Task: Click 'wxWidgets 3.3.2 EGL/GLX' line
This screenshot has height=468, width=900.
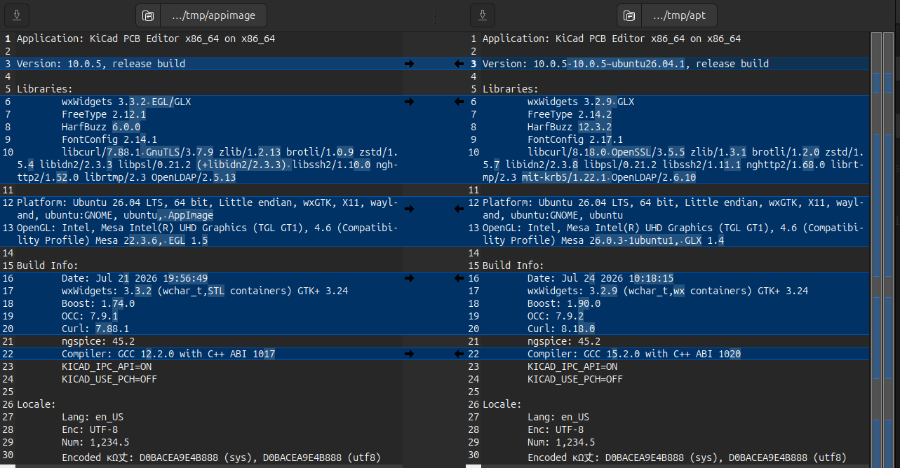Action: (126, 102)
